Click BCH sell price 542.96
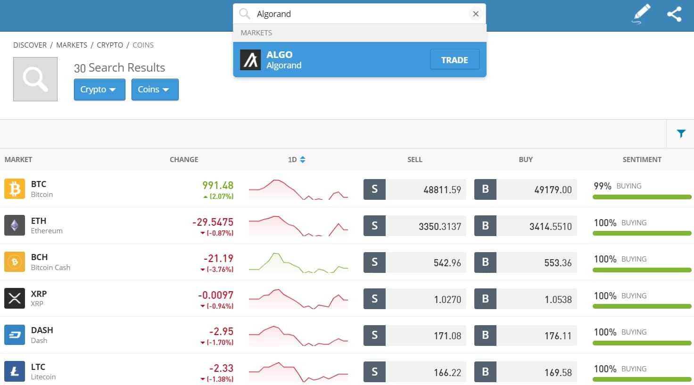This screenshot has width=694, height=385. [447, 263]
